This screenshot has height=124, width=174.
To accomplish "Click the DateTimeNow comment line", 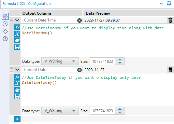I will pos(93,28).
